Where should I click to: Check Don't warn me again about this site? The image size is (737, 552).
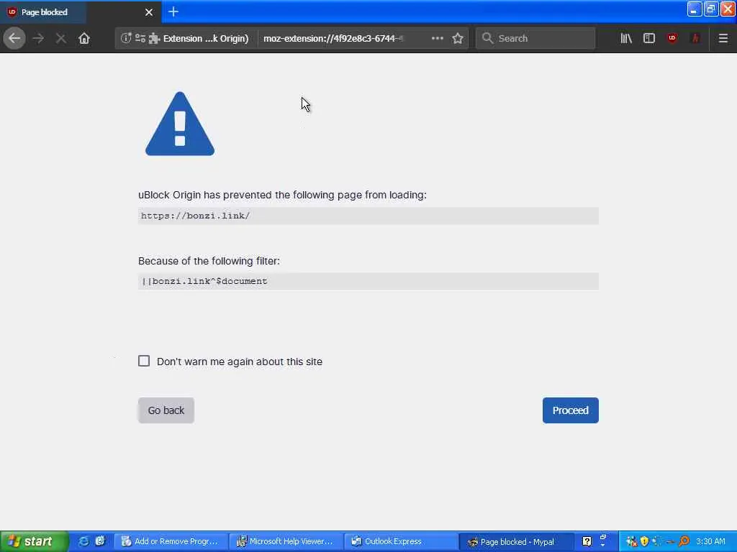(x=144, y=361)
